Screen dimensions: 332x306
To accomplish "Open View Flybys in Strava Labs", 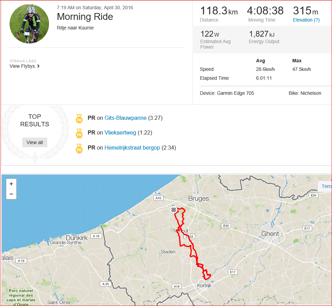I will click(22, 66).
